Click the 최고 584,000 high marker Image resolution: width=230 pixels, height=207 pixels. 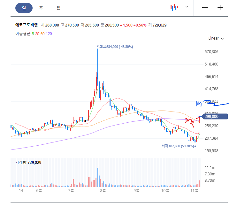pos(115,47)
